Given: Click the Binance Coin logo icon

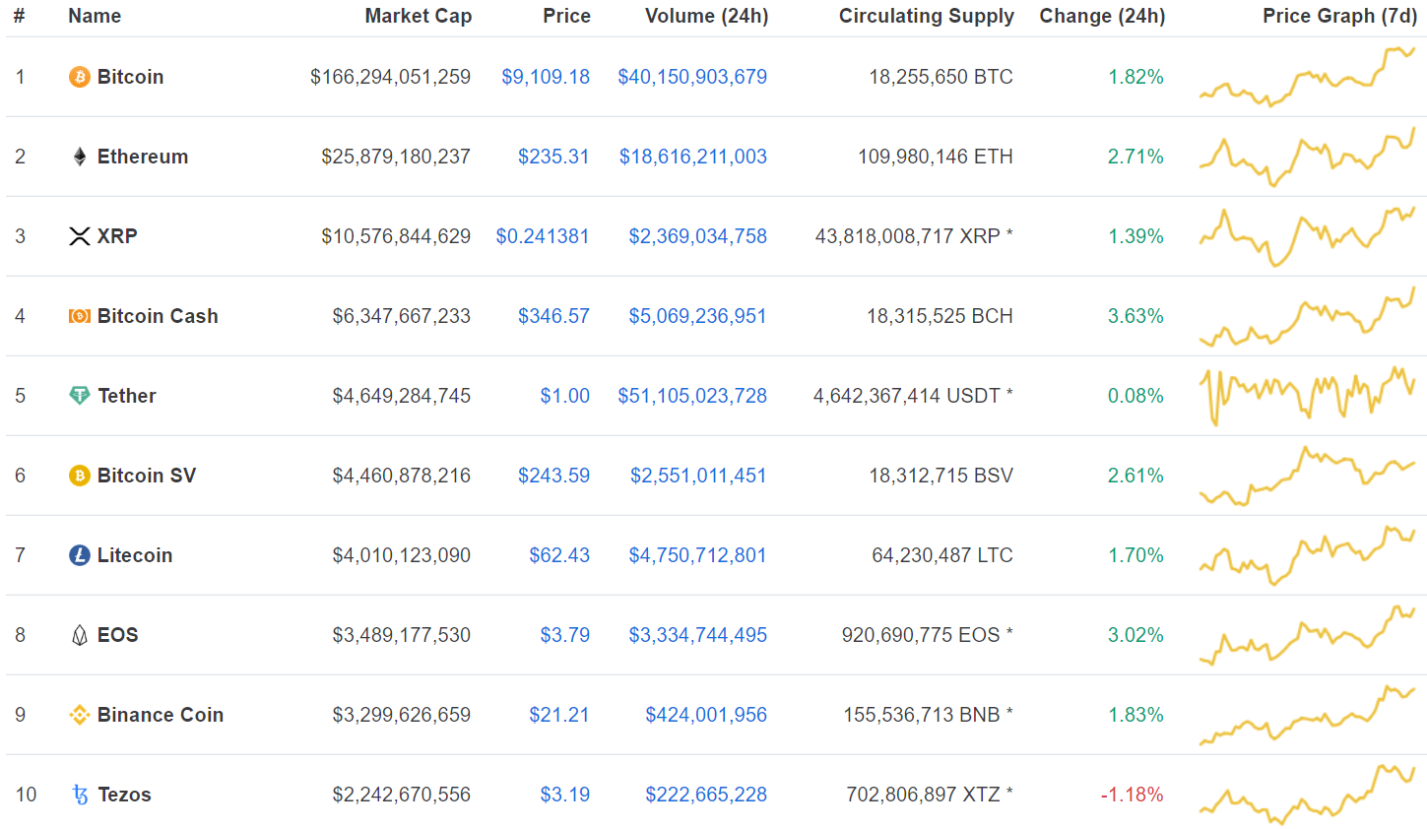Looking at the screenshot, I should tap(79, 715).
